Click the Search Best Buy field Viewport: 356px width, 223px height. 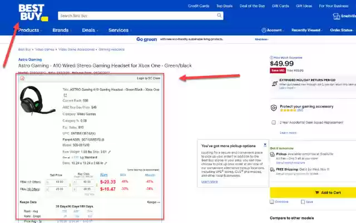(x=141, y=16)
